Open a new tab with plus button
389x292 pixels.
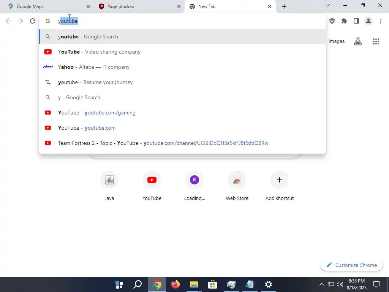[x=284, y=6]
